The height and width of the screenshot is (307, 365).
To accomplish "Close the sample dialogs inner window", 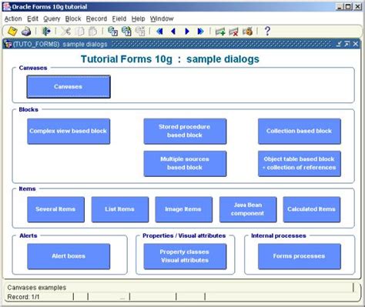I will click(356, 44).
